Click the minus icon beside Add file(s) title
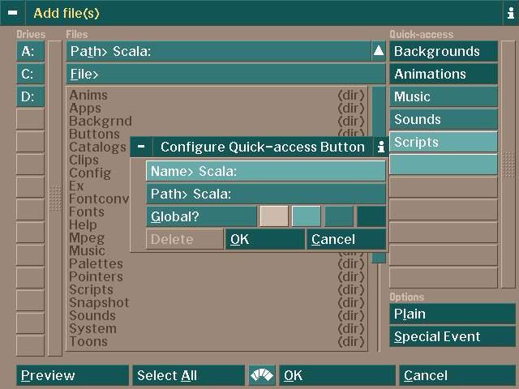The height and width of the screenshot is (389, 519). point(13,13)
